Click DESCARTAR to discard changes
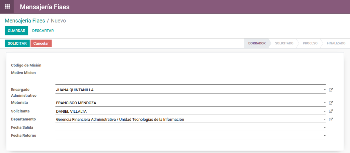Screen dimensions: 350x153 click(43, 31)
